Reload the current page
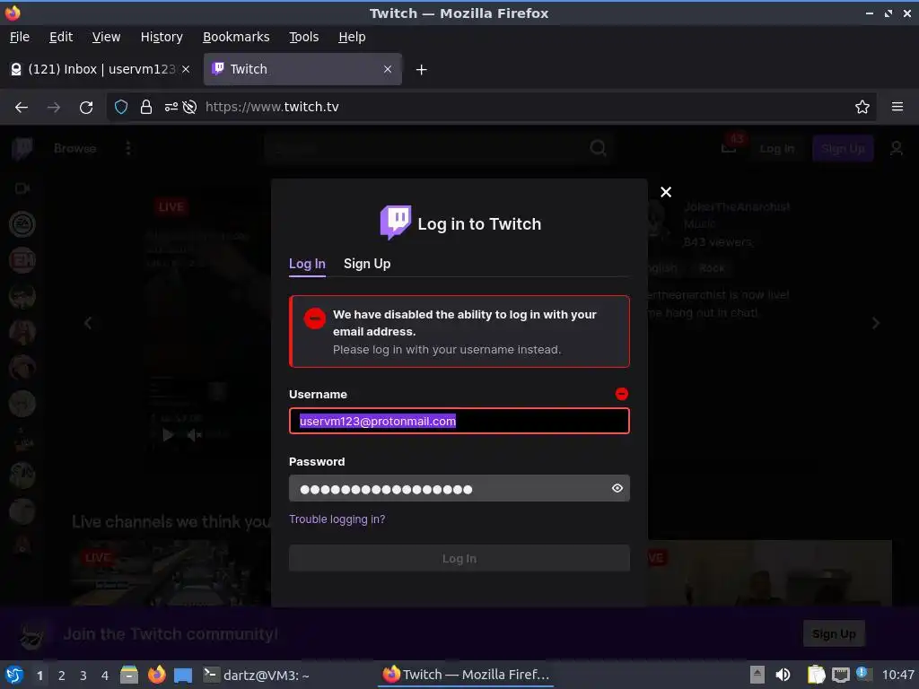Image resolution: width=919 pixels, height=689 pixels. pos(86,108)
